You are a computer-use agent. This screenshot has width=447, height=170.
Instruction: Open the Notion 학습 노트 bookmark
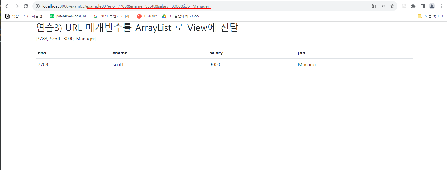25,16
